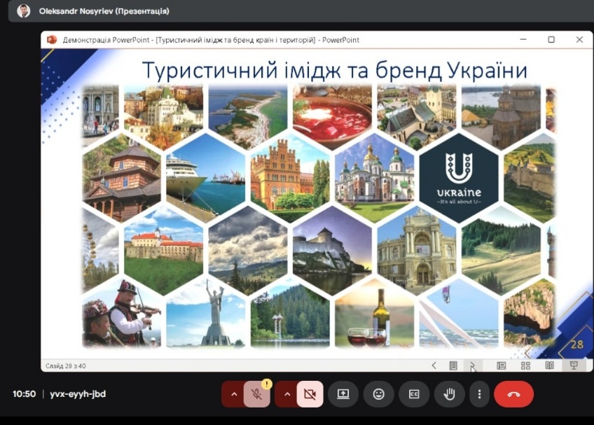Viewport: 594px width, 425px height.
Task: Click the Present now screen share icon
Action: click(x=343, y=394)
